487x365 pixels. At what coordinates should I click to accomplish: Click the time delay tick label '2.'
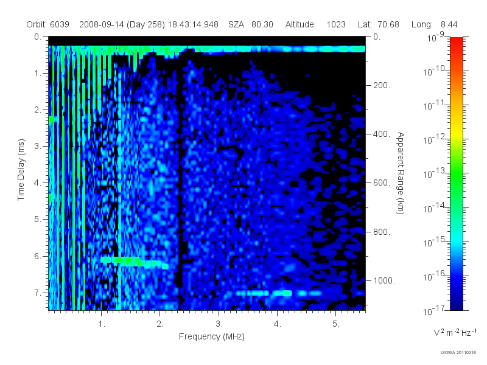click(x=38, y=110)
